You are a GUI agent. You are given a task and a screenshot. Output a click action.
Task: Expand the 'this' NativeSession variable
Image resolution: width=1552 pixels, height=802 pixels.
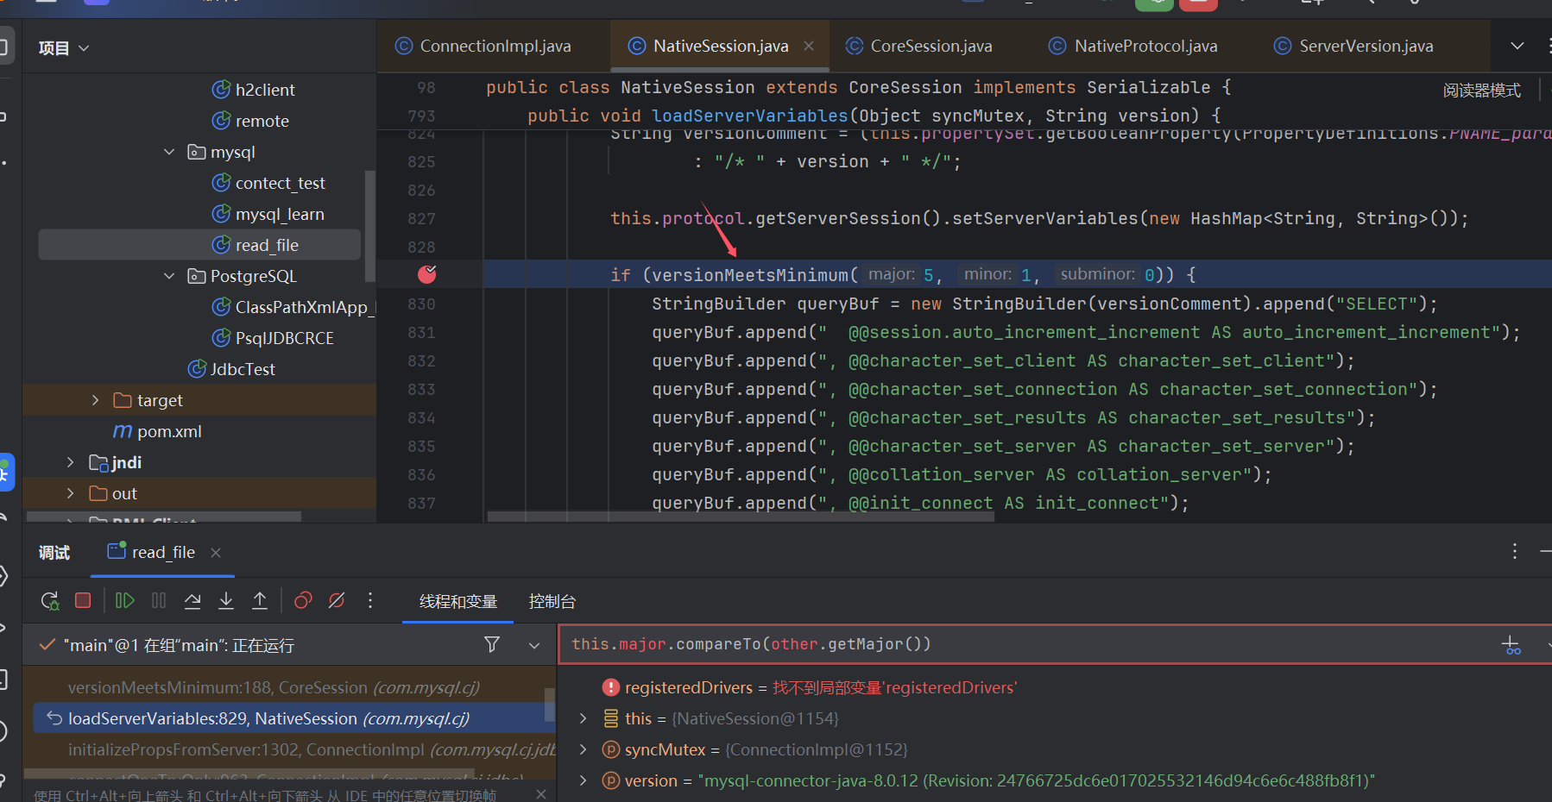(x=583, y=718)
